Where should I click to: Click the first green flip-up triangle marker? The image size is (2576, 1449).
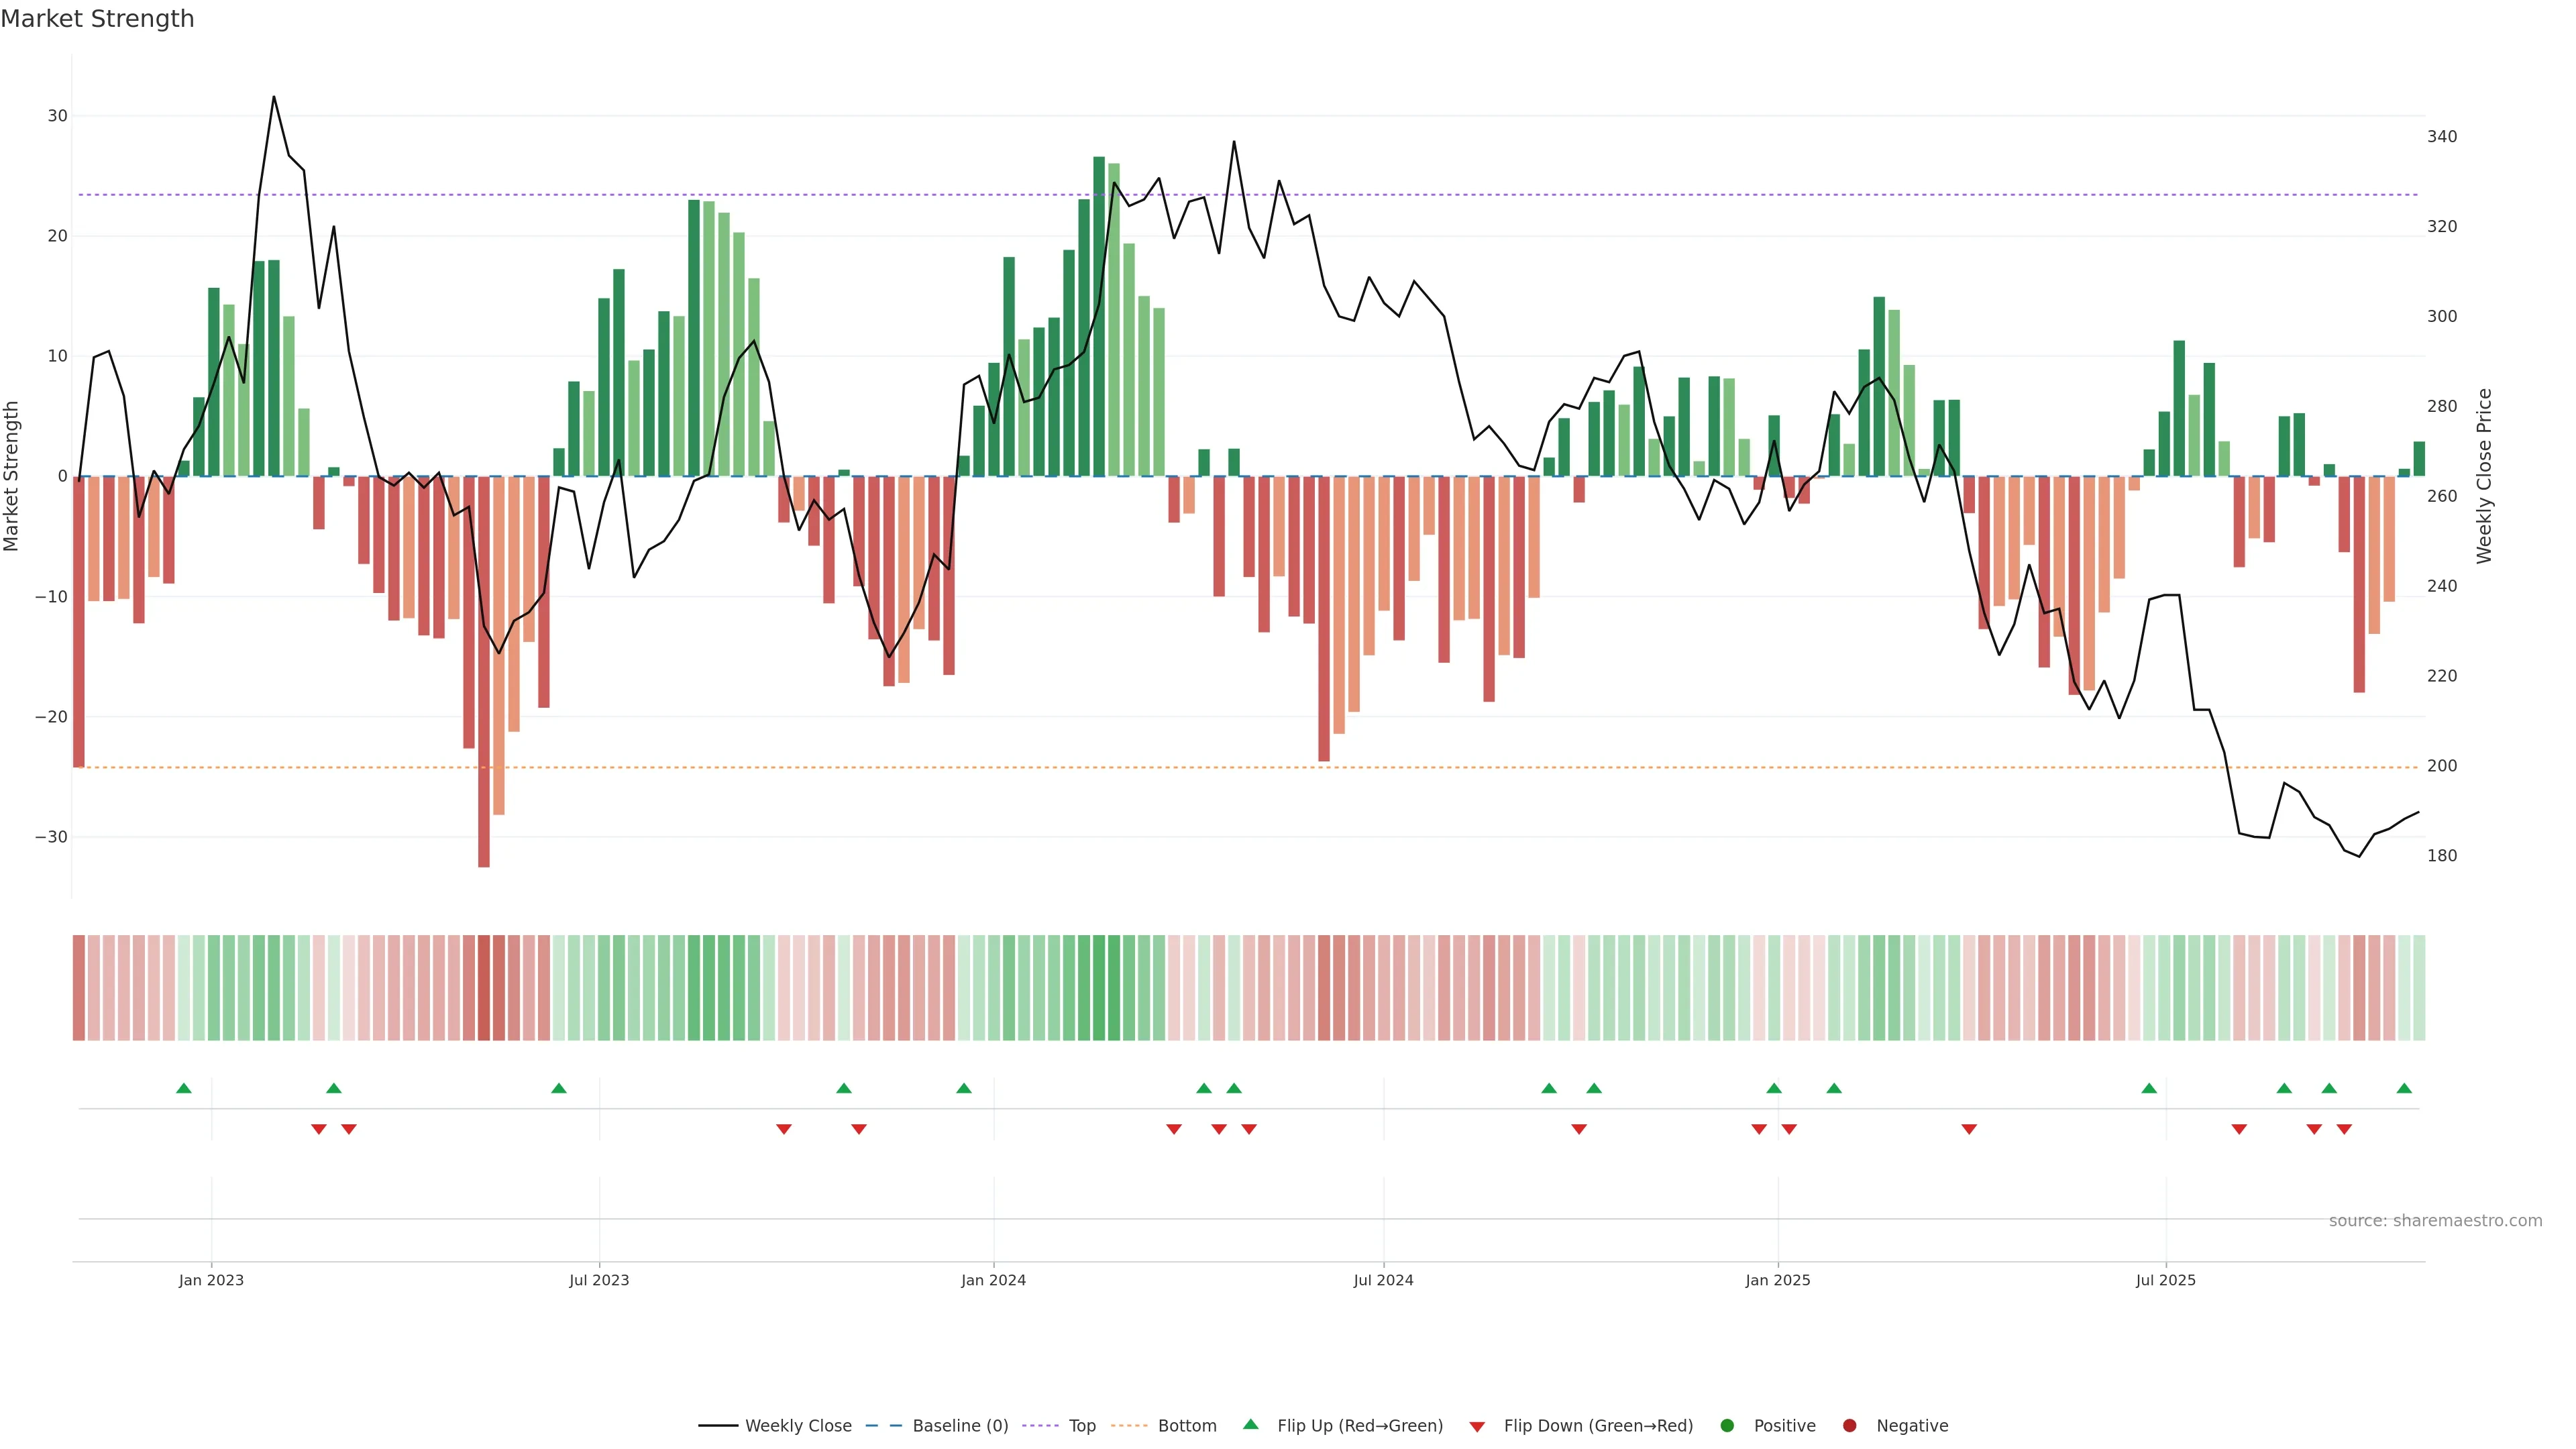tap(184, 1088)
